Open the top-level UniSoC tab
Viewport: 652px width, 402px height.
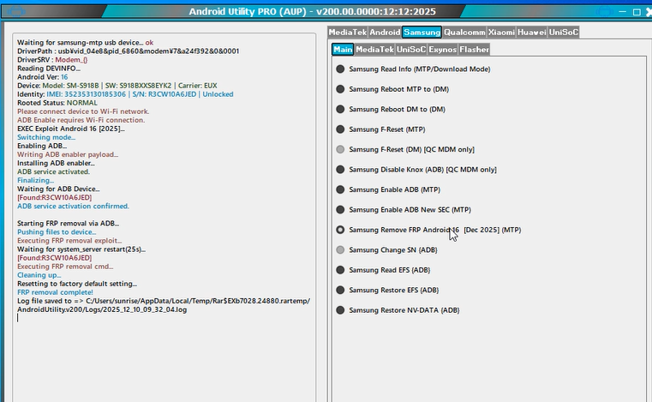(x=564, y=32)
